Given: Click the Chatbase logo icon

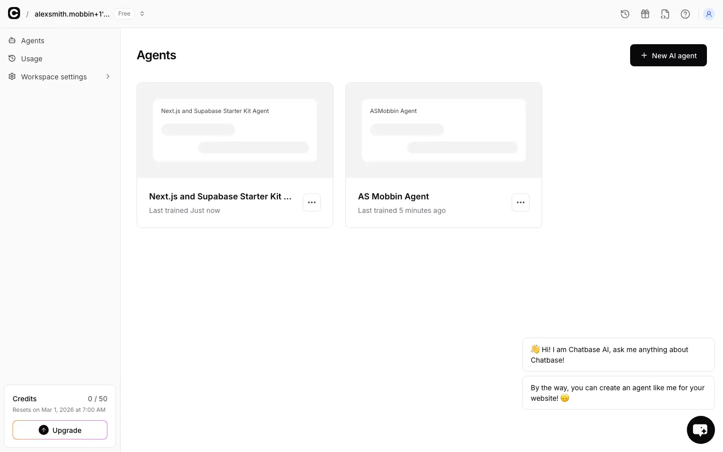Looking at the screenshot, I should pos(14,14).
